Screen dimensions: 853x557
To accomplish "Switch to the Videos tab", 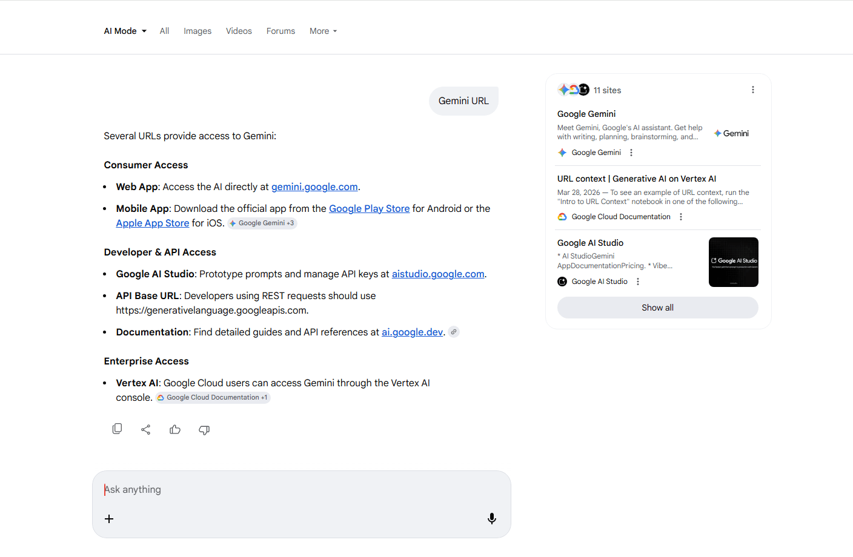I will (x=239, y=31).
